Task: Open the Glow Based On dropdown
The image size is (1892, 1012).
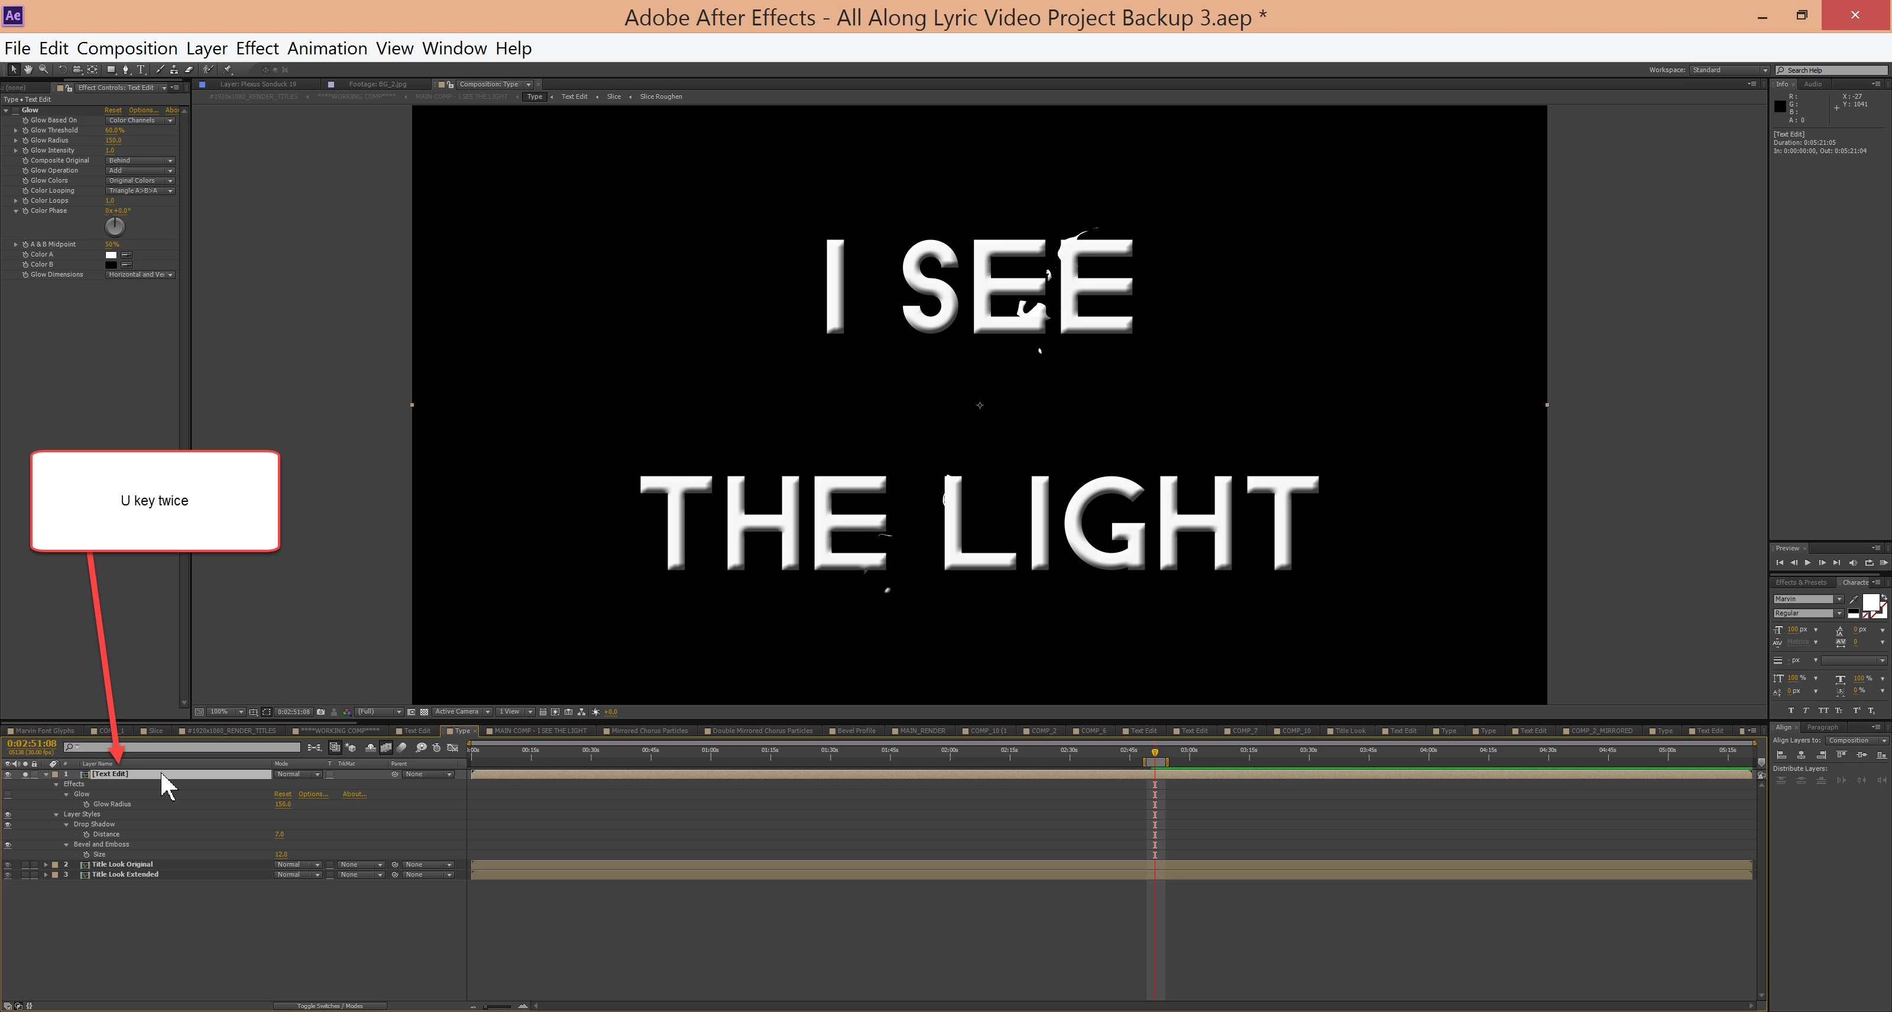Action: tap(140, 121)
